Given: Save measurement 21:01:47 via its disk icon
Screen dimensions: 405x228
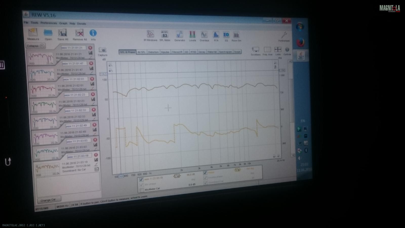Looking at the screenshot, I should 91,68.
